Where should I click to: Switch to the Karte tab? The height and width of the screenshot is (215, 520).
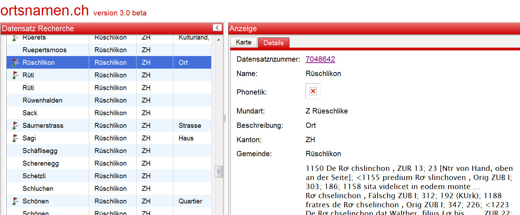click(x=244, y=42)
